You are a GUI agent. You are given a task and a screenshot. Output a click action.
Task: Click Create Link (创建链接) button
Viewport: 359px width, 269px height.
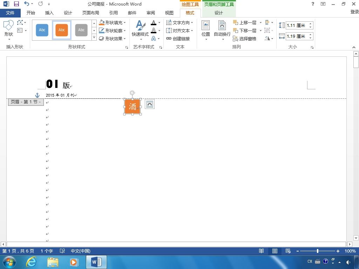178,39
